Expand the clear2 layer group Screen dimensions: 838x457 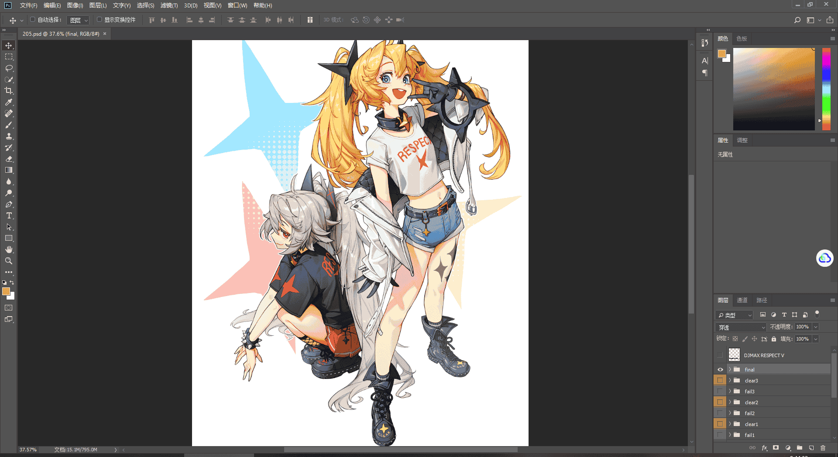point(730,402)
